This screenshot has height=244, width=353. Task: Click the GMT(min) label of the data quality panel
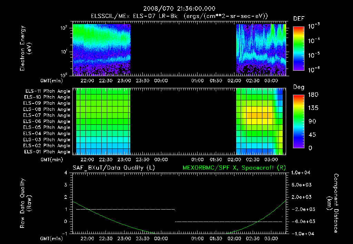click(52, 238)
